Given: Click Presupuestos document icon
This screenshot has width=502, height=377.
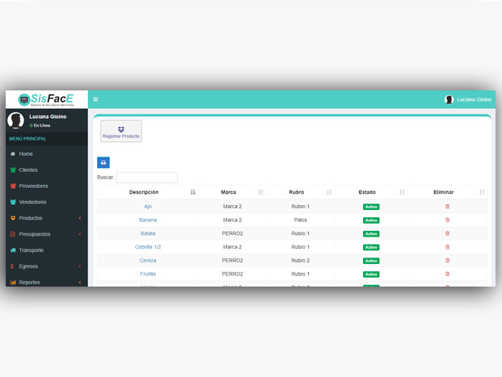Looking at the screenshot, I should click(13, 234).
